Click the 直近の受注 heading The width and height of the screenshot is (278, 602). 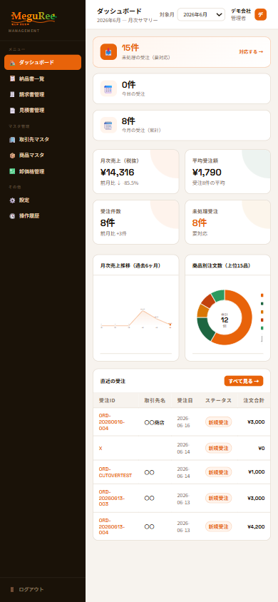(x=113, y=381)
